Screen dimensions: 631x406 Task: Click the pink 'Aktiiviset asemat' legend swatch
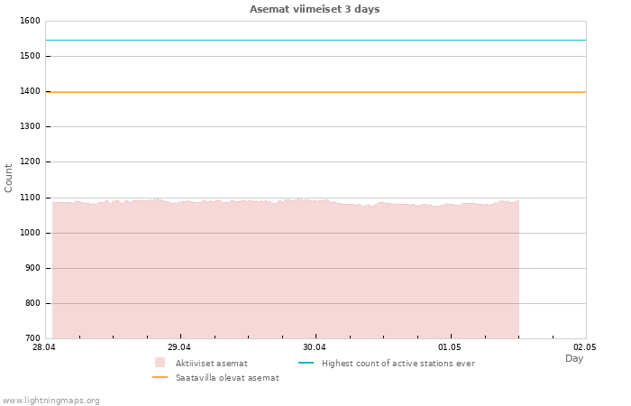point(160,363)
